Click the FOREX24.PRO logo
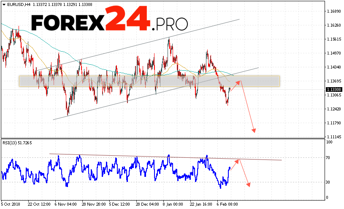Screen dimensions: 344x209 (110, 20)
